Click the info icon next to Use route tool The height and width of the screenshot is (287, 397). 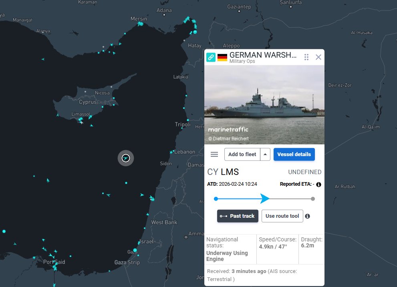[308, 216]
